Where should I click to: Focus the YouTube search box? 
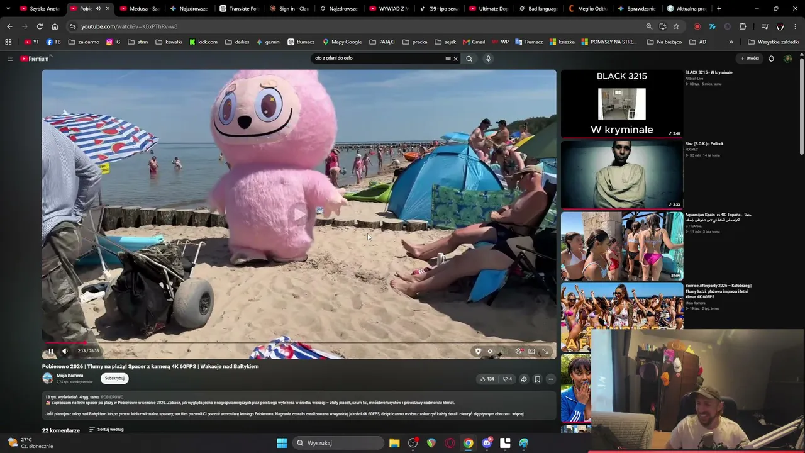click(x=380, y=59)
